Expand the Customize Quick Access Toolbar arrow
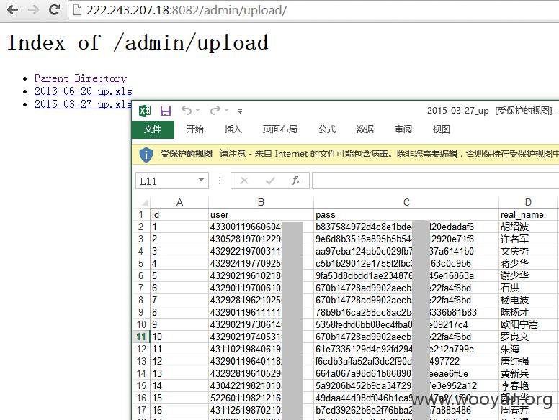 241,111
